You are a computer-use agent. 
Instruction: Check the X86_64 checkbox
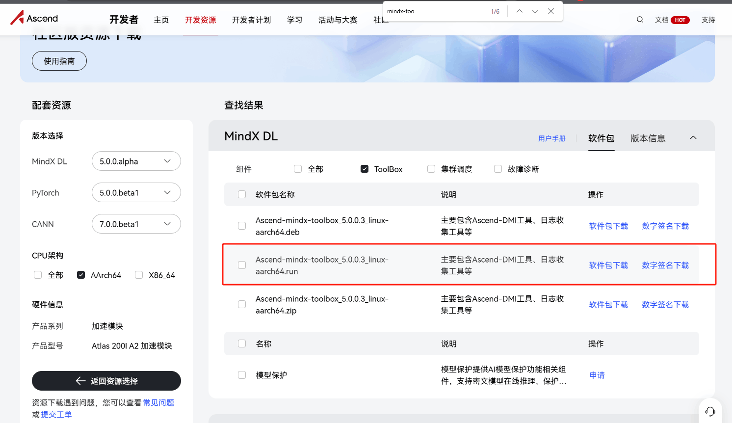click(x=139, y=275)
